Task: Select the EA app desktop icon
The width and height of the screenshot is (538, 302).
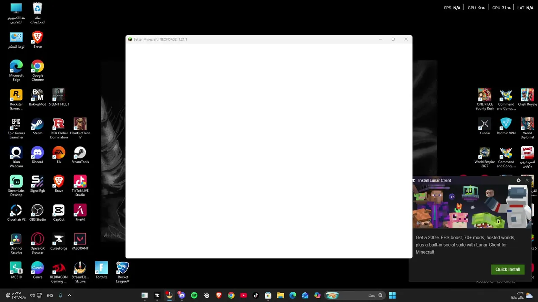Action: 59,155
